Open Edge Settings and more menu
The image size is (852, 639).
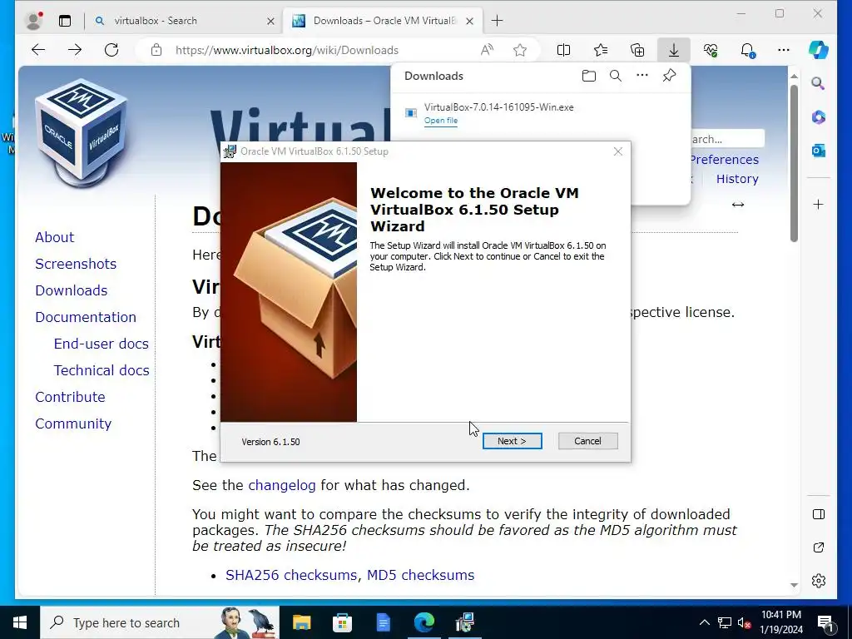(x=784, y=50)
